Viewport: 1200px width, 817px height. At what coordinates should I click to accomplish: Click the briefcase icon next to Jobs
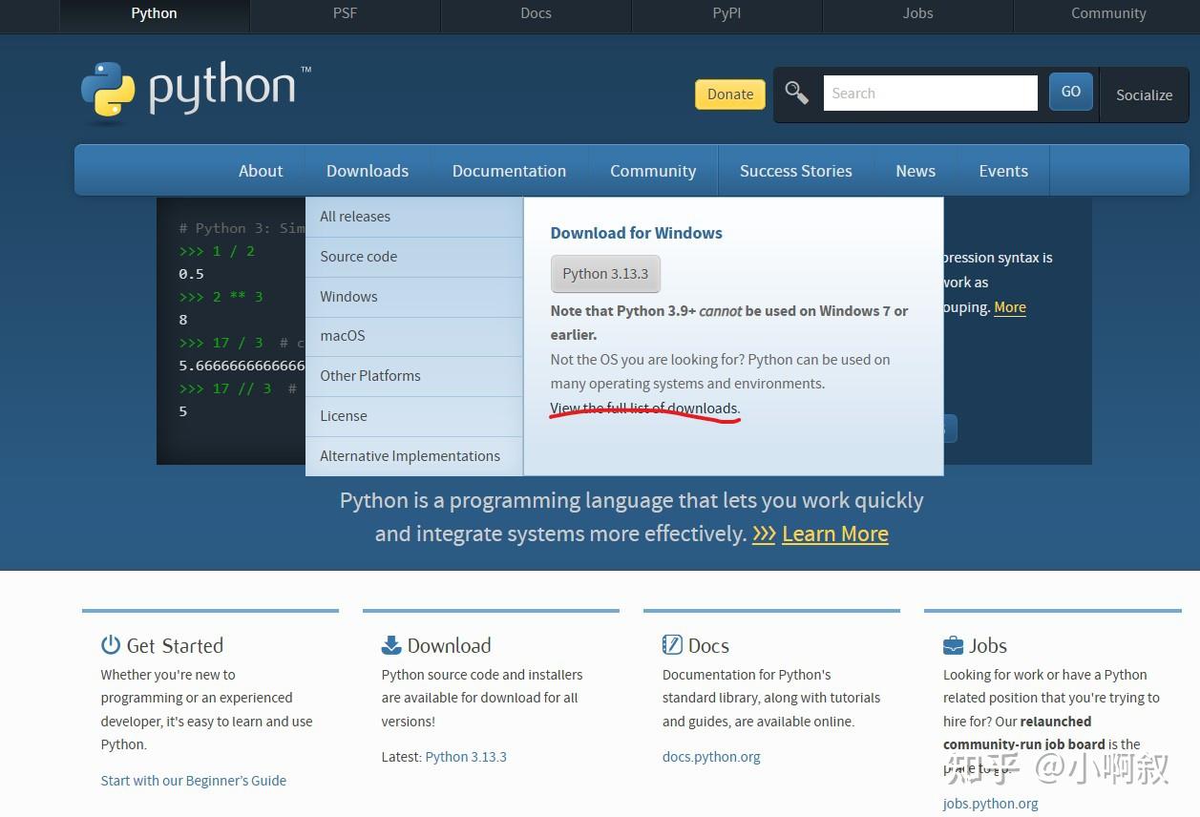[953, 645]
